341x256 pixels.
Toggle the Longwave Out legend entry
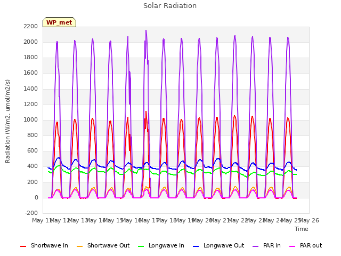pos(218,245)
